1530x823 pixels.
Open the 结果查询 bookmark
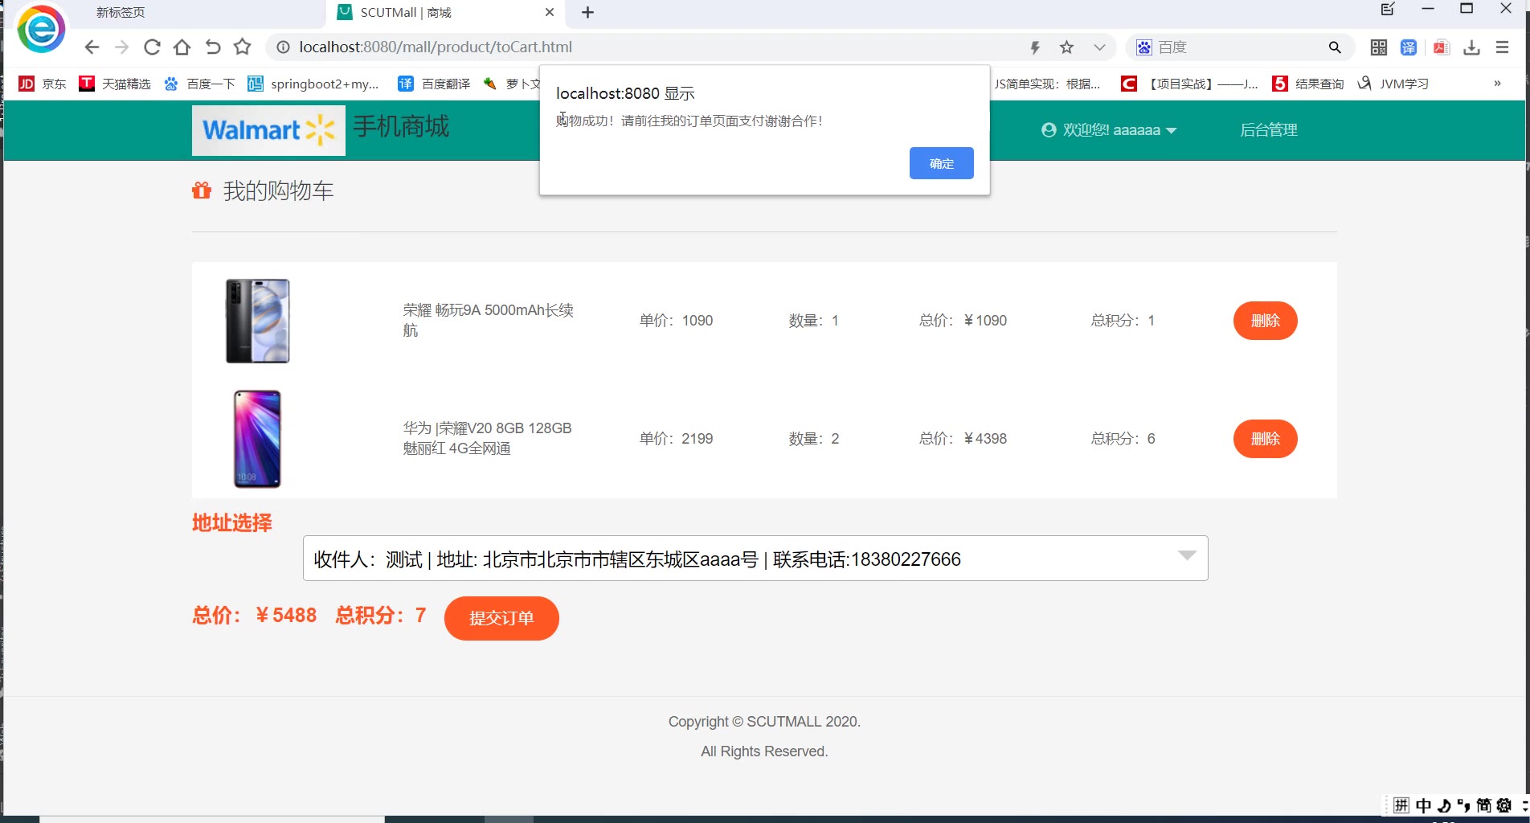[1308, 84]
